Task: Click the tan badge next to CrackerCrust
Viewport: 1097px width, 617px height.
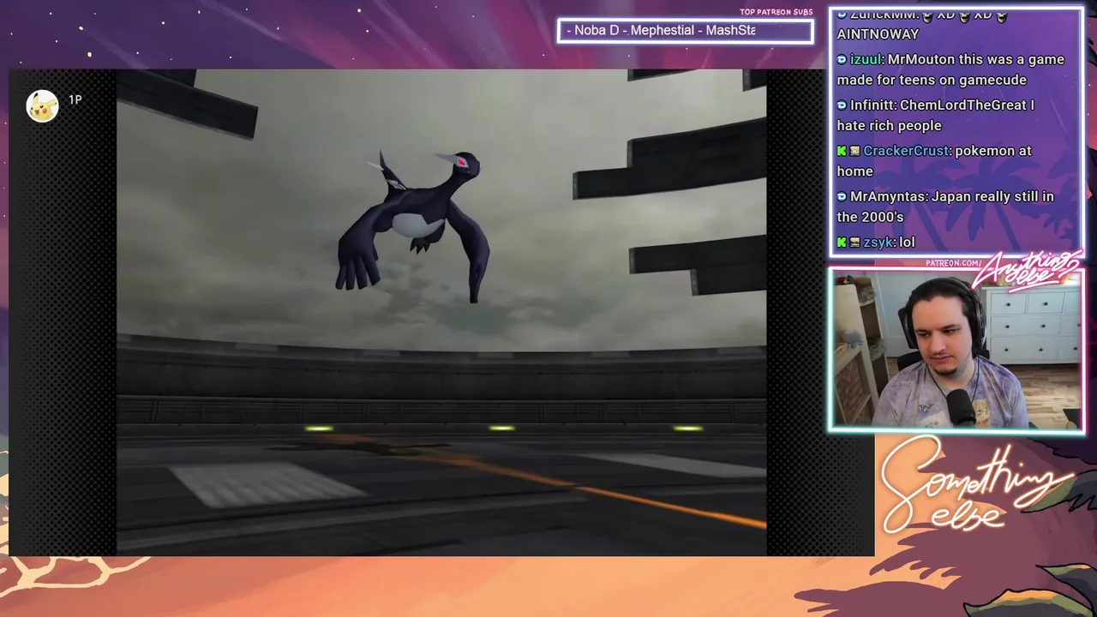Action: 854,151
